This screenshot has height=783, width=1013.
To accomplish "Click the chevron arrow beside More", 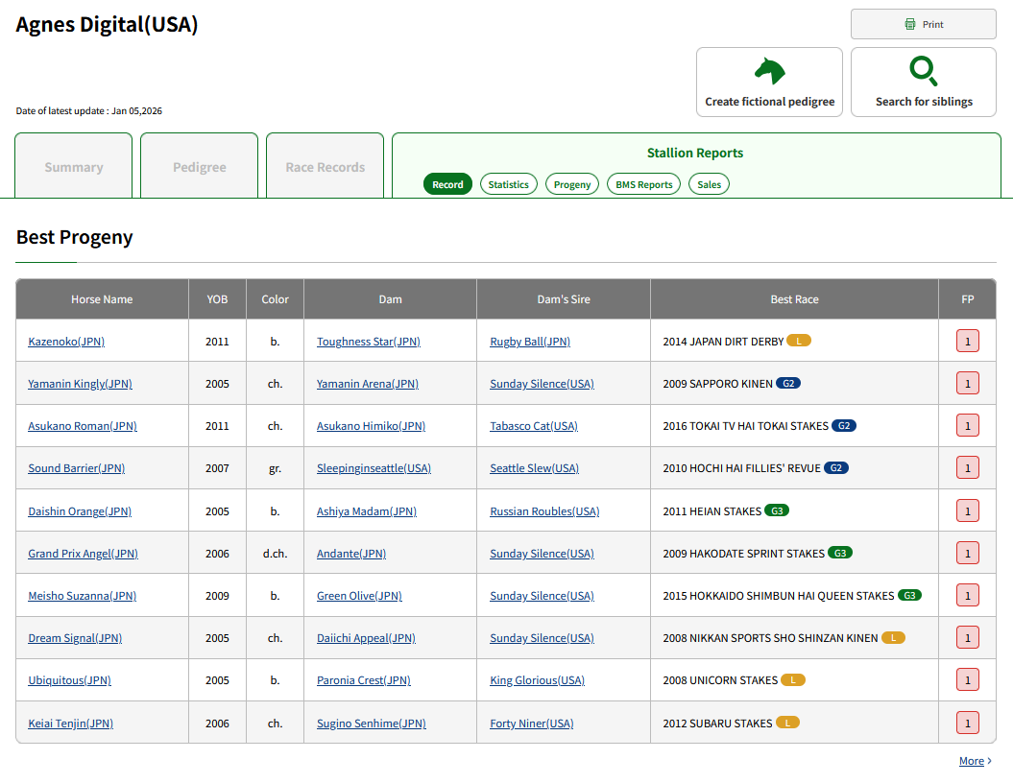I will (989, 761).
